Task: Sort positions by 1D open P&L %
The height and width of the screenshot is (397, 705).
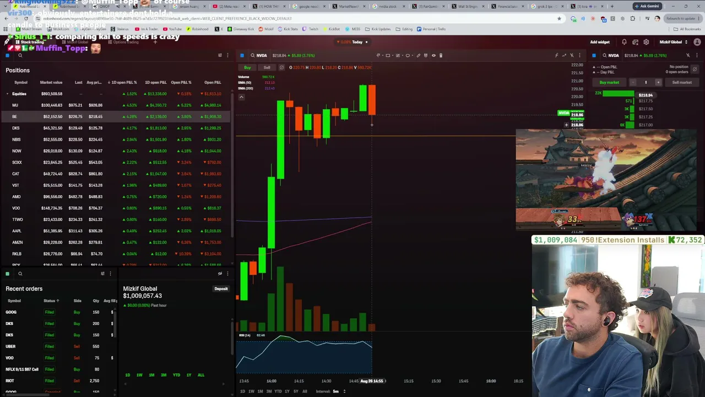Action: point(122,82)
